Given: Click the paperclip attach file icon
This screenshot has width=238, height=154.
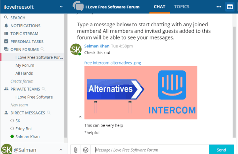Looking at the screenshot, I should (x=76, y=150).
